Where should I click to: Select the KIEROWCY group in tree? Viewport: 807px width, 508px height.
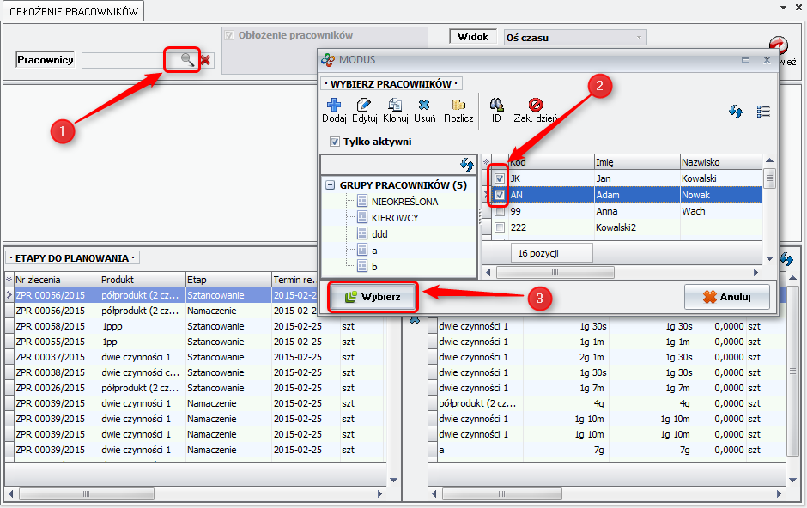[395, 218]
